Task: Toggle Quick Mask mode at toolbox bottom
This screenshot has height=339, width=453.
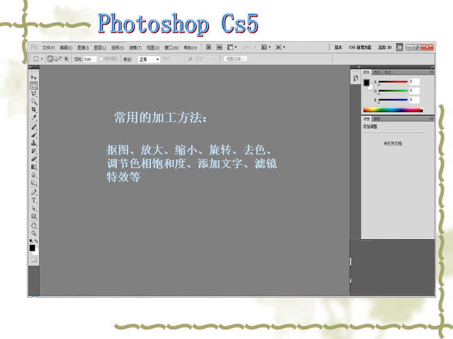Action: click(34, 259)
